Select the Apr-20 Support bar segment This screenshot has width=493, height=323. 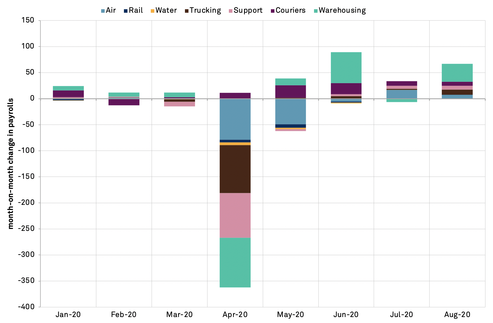(235, 215)
